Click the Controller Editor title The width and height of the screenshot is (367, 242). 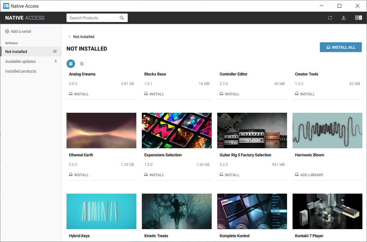pyautogui.click(x=233, y=74)
